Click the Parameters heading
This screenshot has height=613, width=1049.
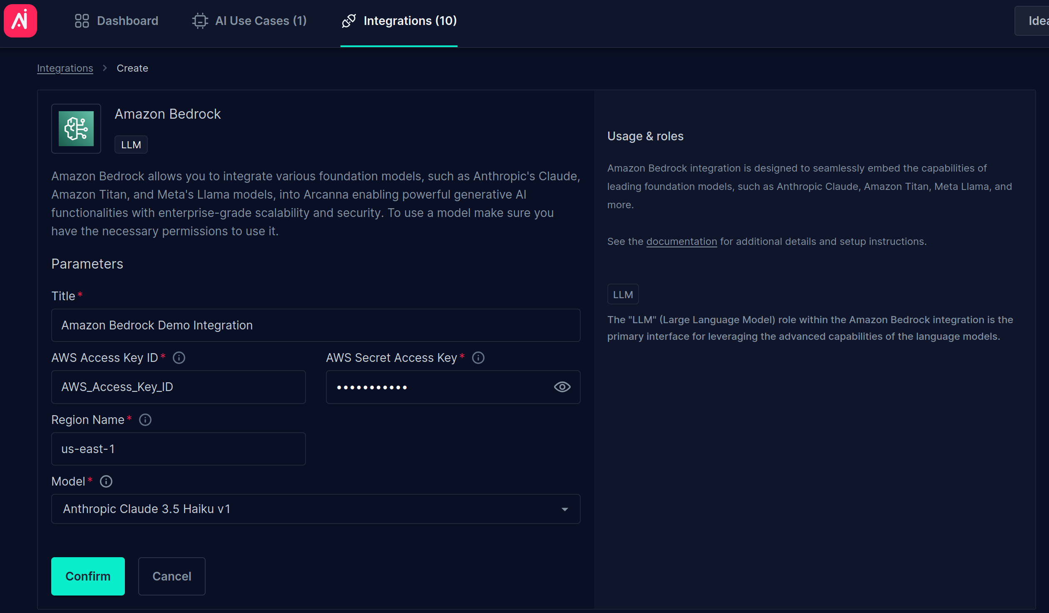coord(87,264)
